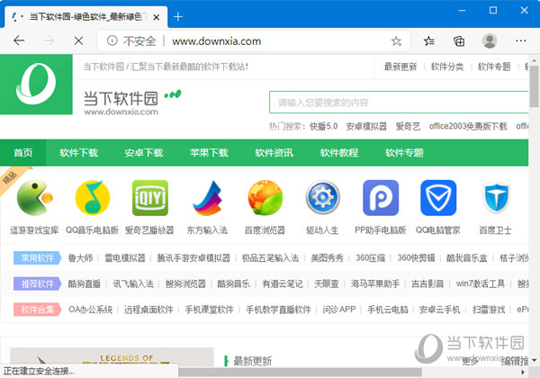Click the 软件合集 category label
The image size is (540, 378).
click(x=37, y=310)
